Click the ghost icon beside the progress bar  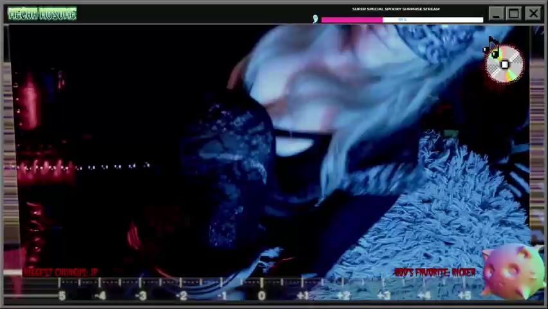click(315, 19)
